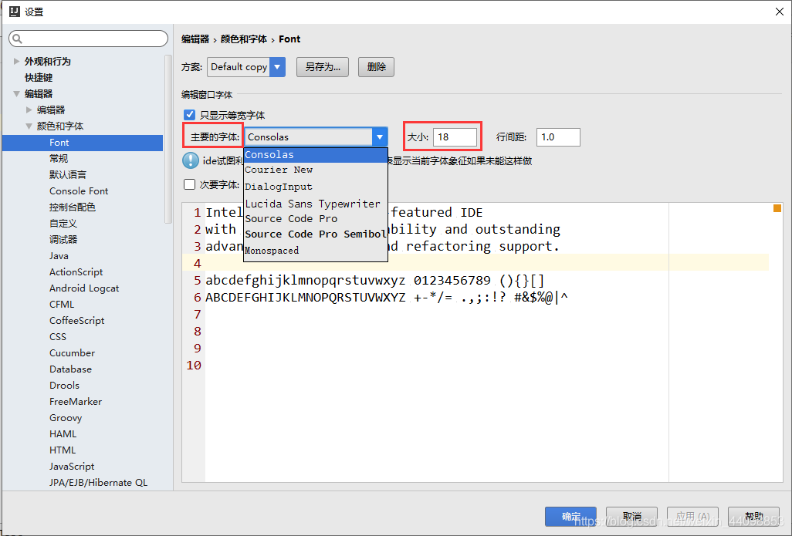Select Groovy settings item
This screenshot has height=536, width=792.
(x=65, y=418)
